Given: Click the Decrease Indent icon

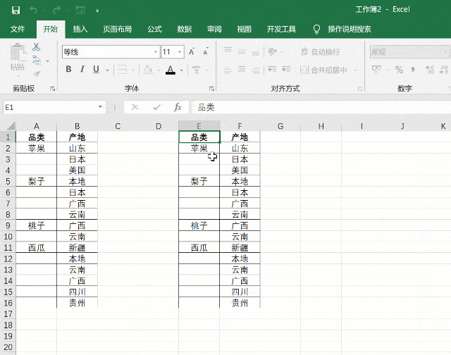Looking at the screenshot, I should (272, 70).
